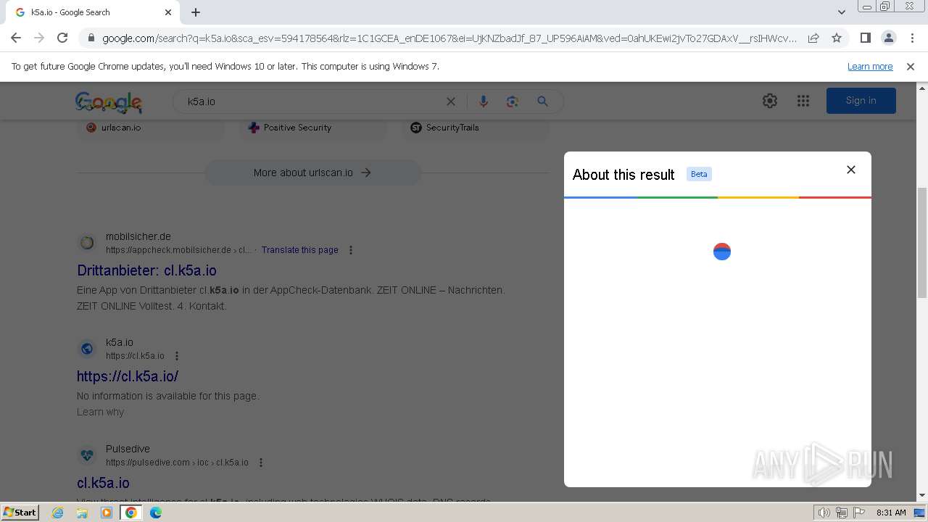The image size is (928, 522).
Task: Share this page icon in address bar
Action: pos(813,38)
